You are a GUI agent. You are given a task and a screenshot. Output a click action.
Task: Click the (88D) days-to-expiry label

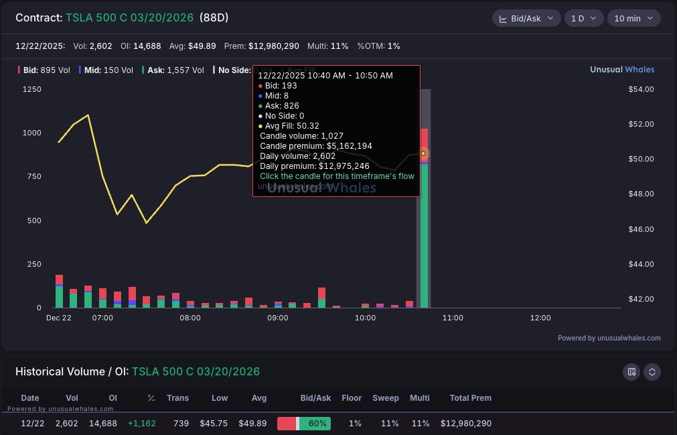tap(214, 17)
